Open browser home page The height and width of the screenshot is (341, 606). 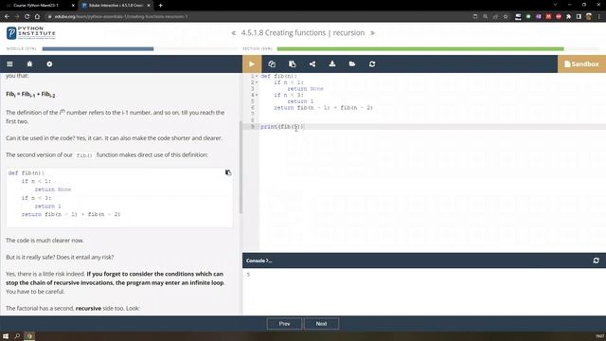tap(37, 17)
